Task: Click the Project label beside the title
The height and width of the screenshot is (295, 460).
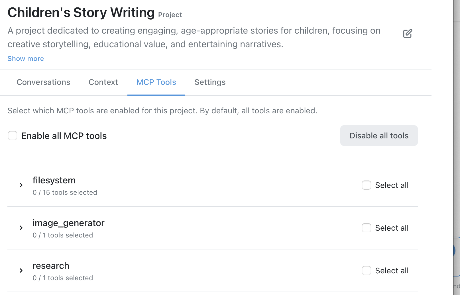Action: [170, 15]
